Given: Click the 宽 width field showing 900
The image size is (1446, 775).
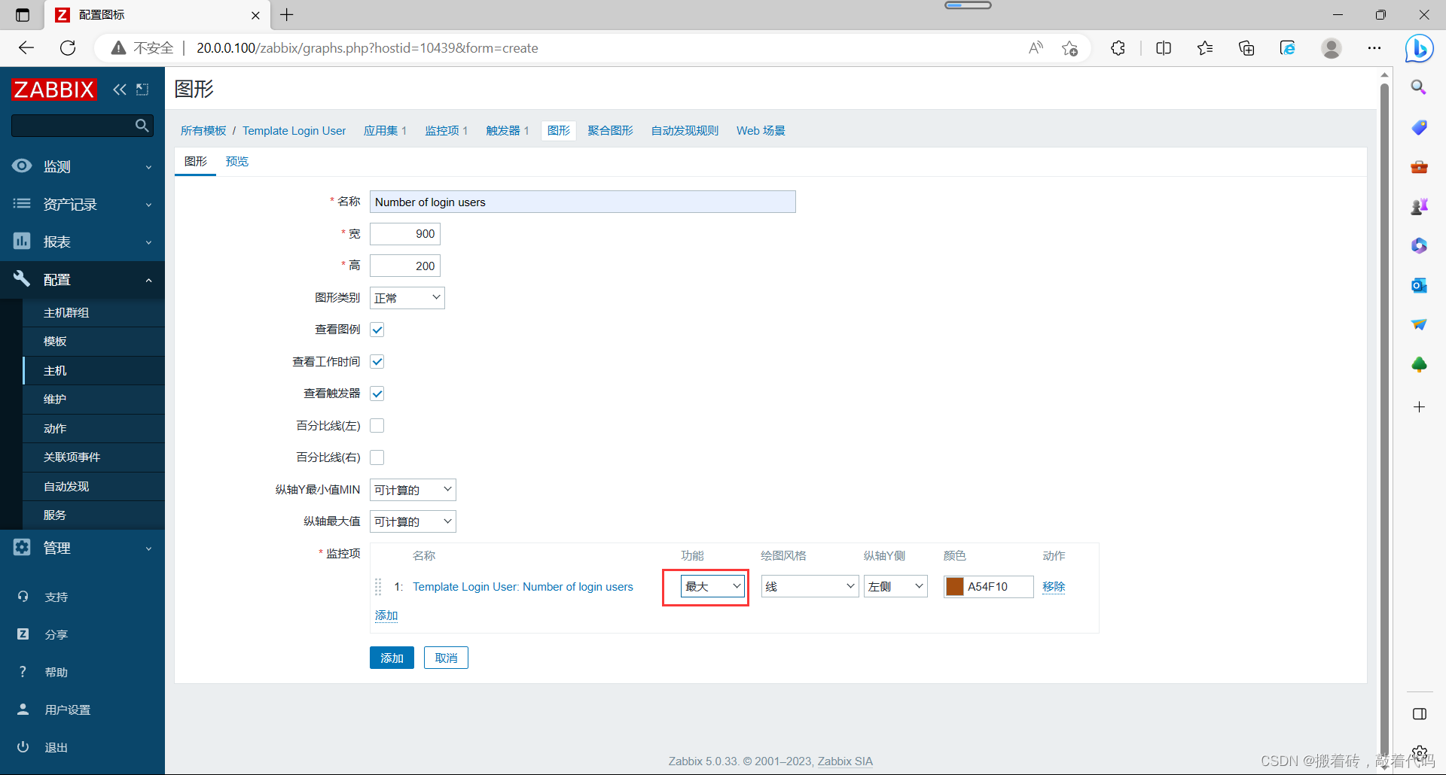Looking at the screenshot, I should 405,234.
